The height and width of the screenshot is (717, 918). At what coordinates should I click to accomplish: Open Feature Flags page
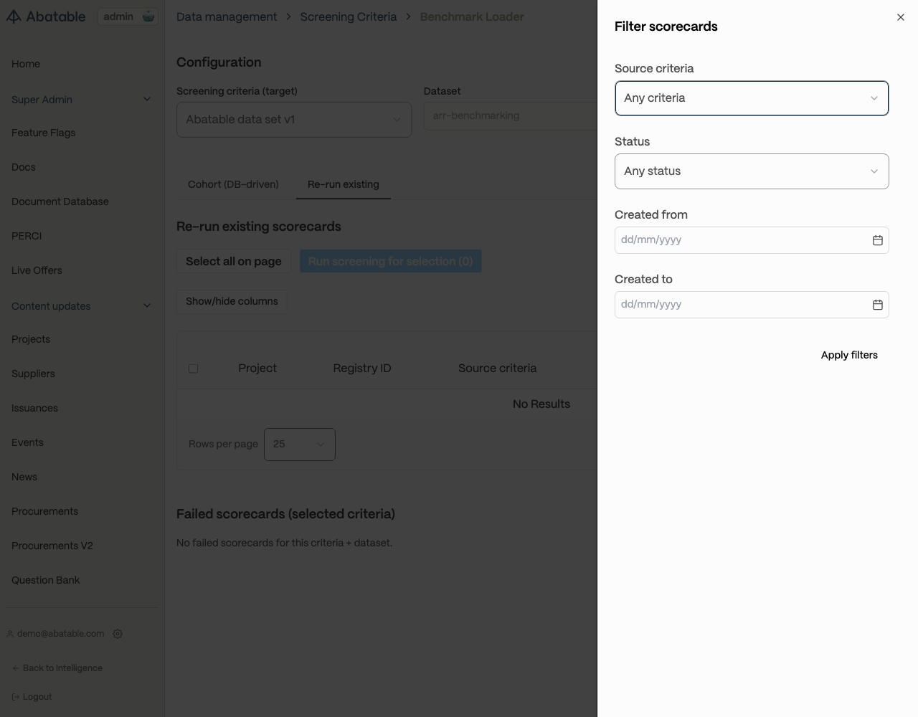click(x=43, y=133)
